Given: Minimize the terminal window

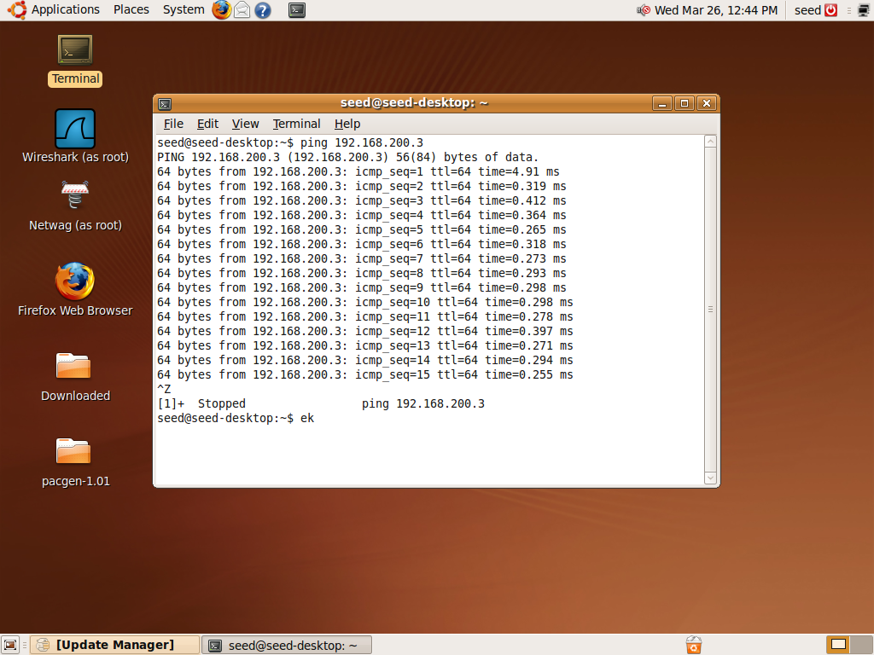Looking at the screenshot, I should point(662,103).
